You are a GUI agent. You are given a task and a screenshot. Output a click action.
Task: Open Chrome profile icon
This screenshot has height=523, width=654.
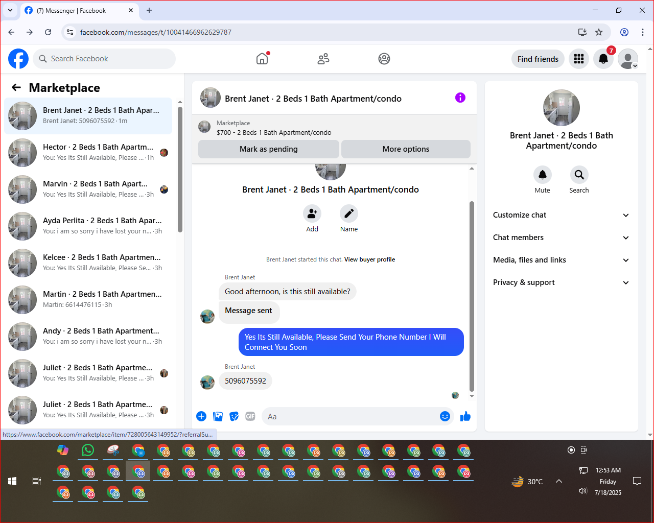[624, 32]
